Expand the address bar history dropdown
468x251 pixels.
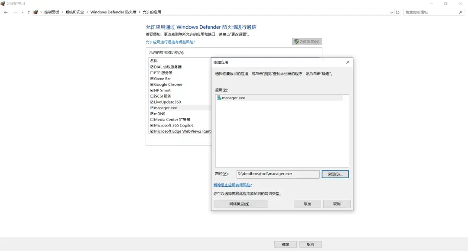click(x=391, y=12)
